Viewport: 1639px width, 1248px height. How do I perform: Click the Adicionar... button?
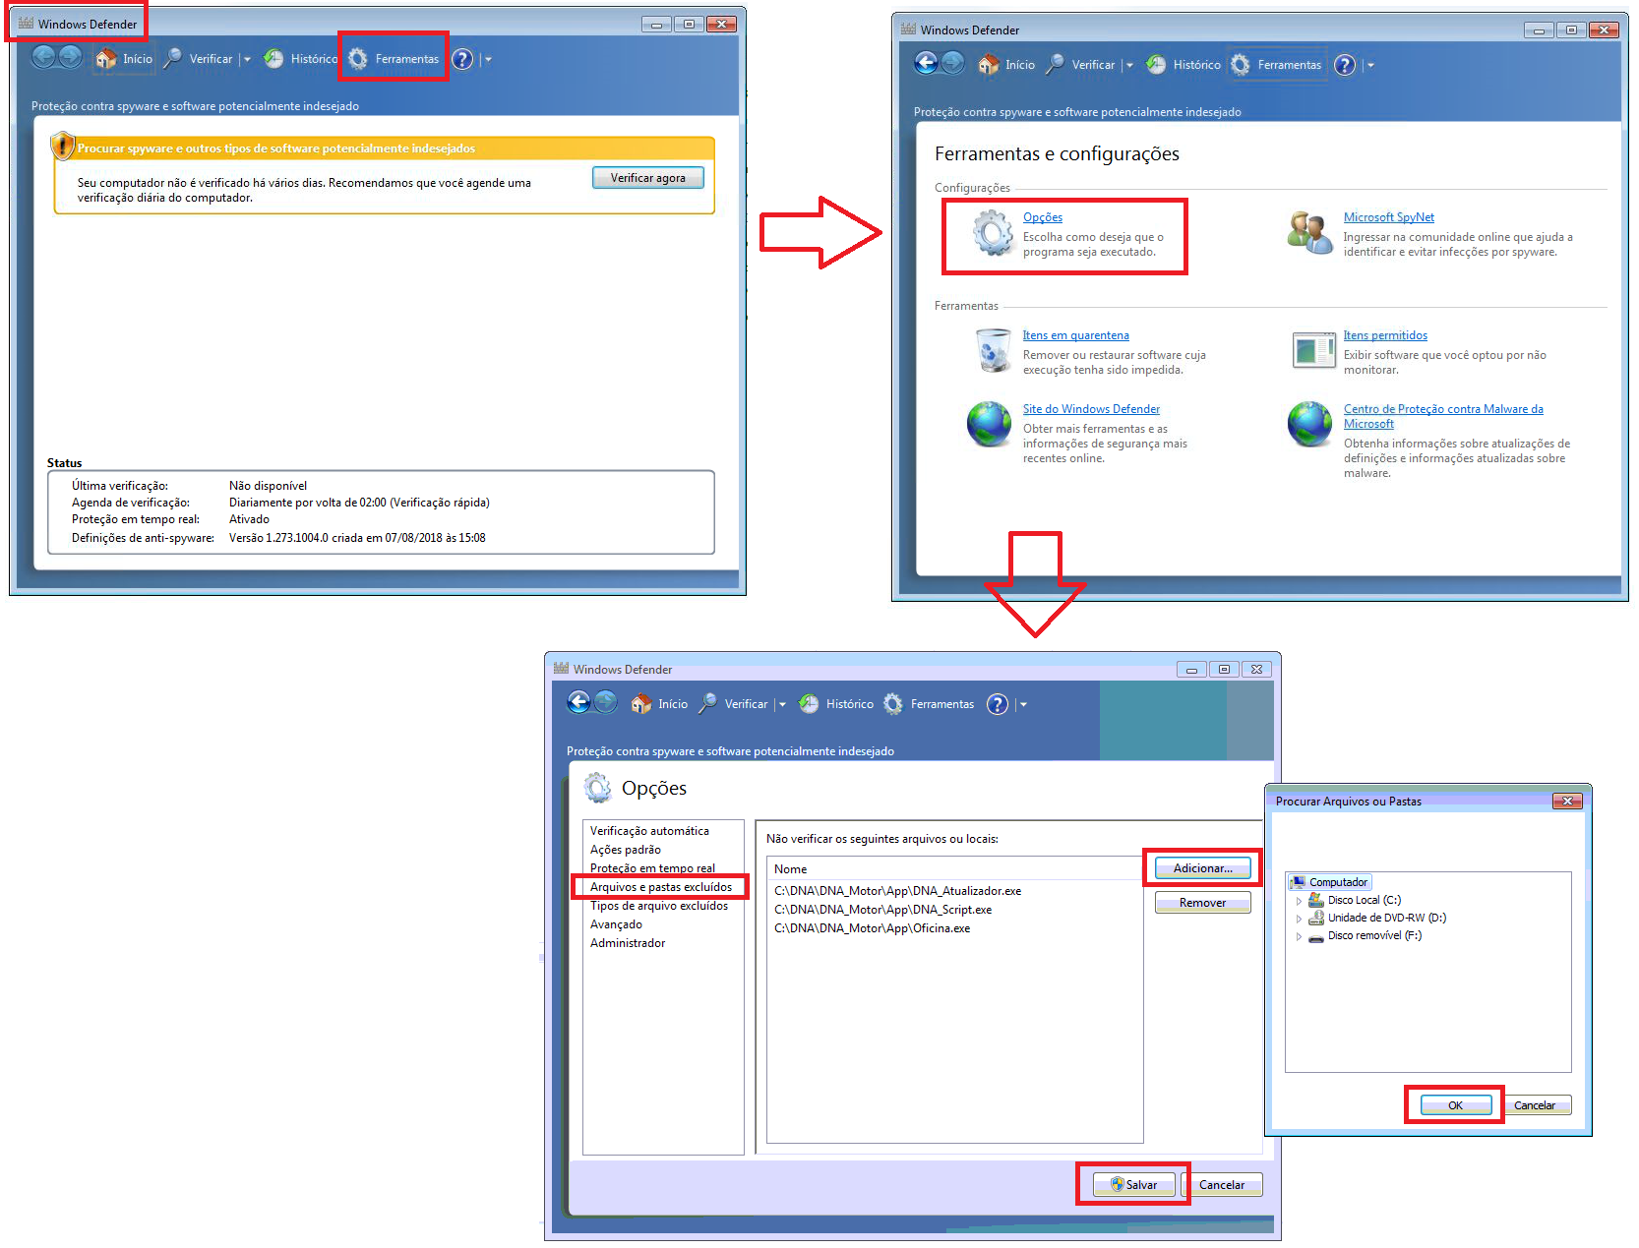1202,868
